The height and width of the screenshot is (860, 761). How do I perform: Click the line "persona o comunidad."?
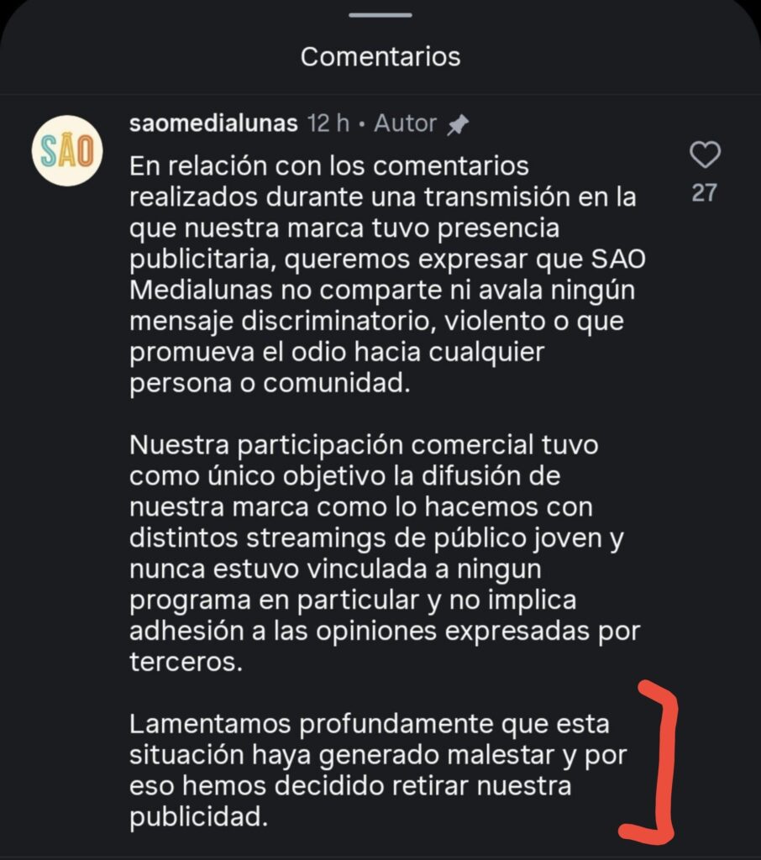click(270, 383)
